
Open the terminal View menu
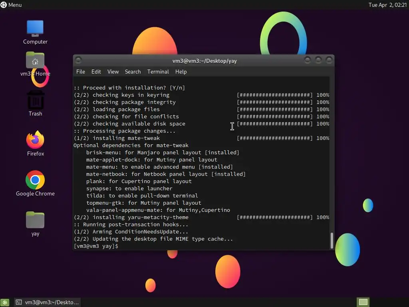tap(113, 72)
